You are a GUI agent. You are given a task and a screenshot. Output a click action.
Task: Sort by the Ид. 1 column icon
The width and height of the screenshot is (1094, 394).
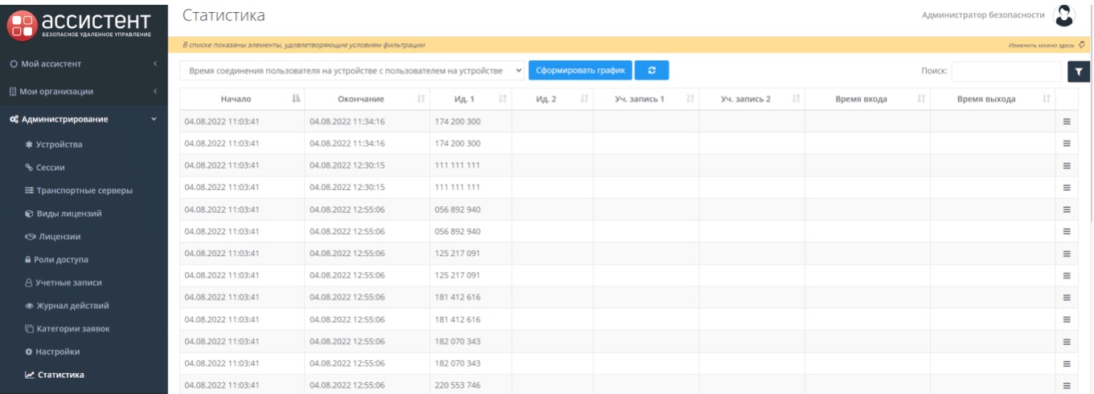click(x=503, y=99)
